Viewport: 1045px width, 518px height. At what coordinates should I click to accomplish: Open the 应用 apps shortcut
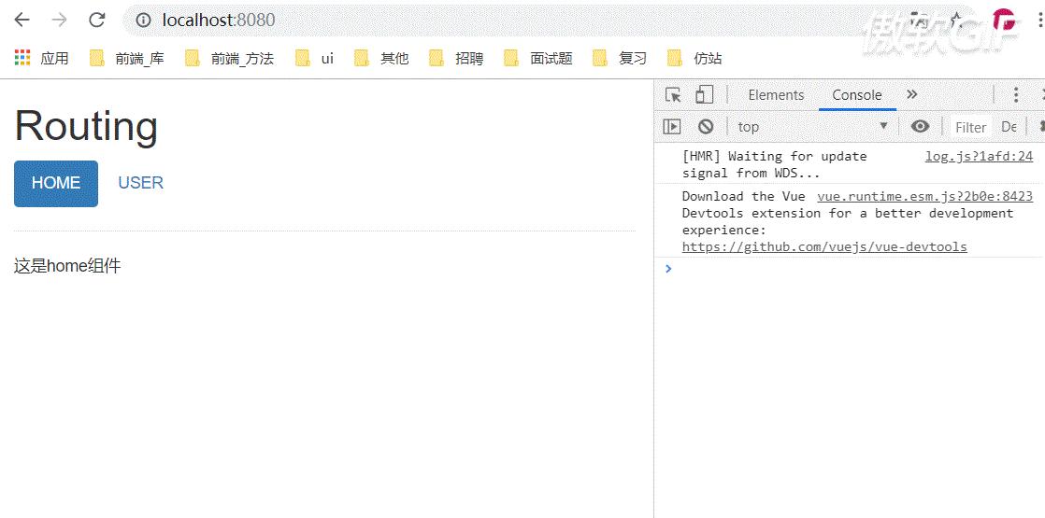(41, 59)
